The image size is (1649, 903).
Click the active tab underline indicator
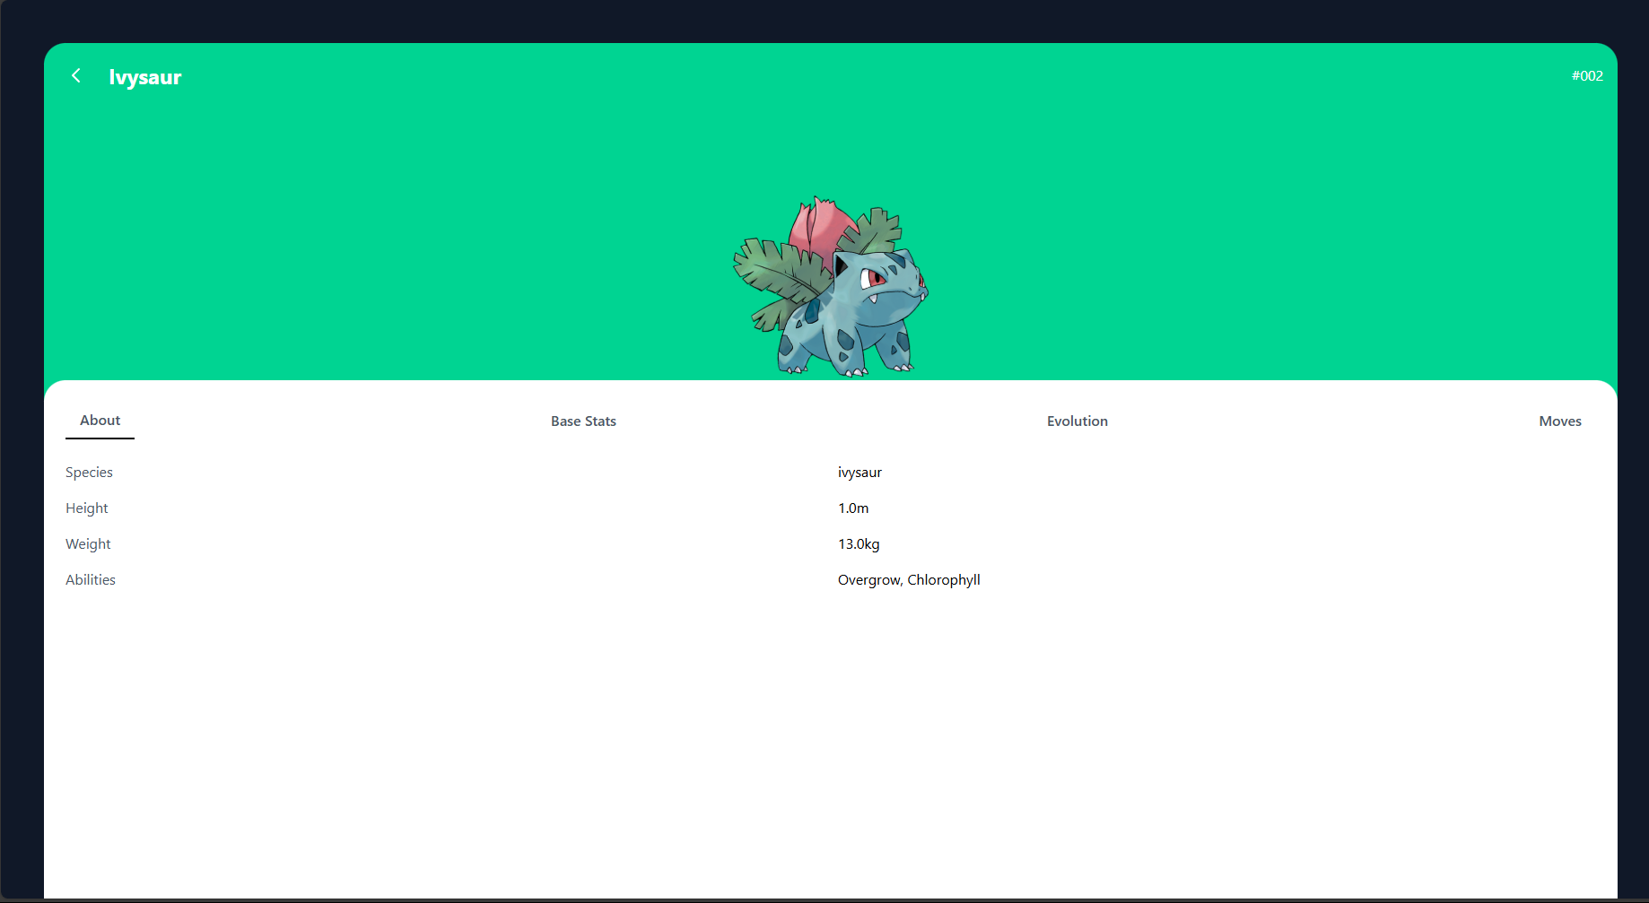100,438
